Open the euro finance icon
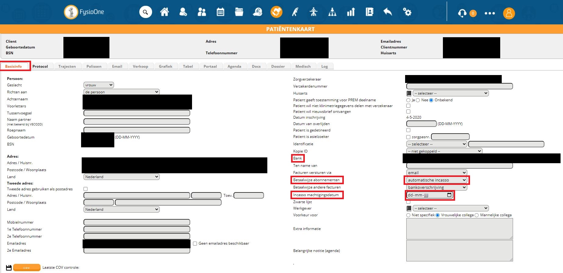563x273 pixels. coord(258,12)
